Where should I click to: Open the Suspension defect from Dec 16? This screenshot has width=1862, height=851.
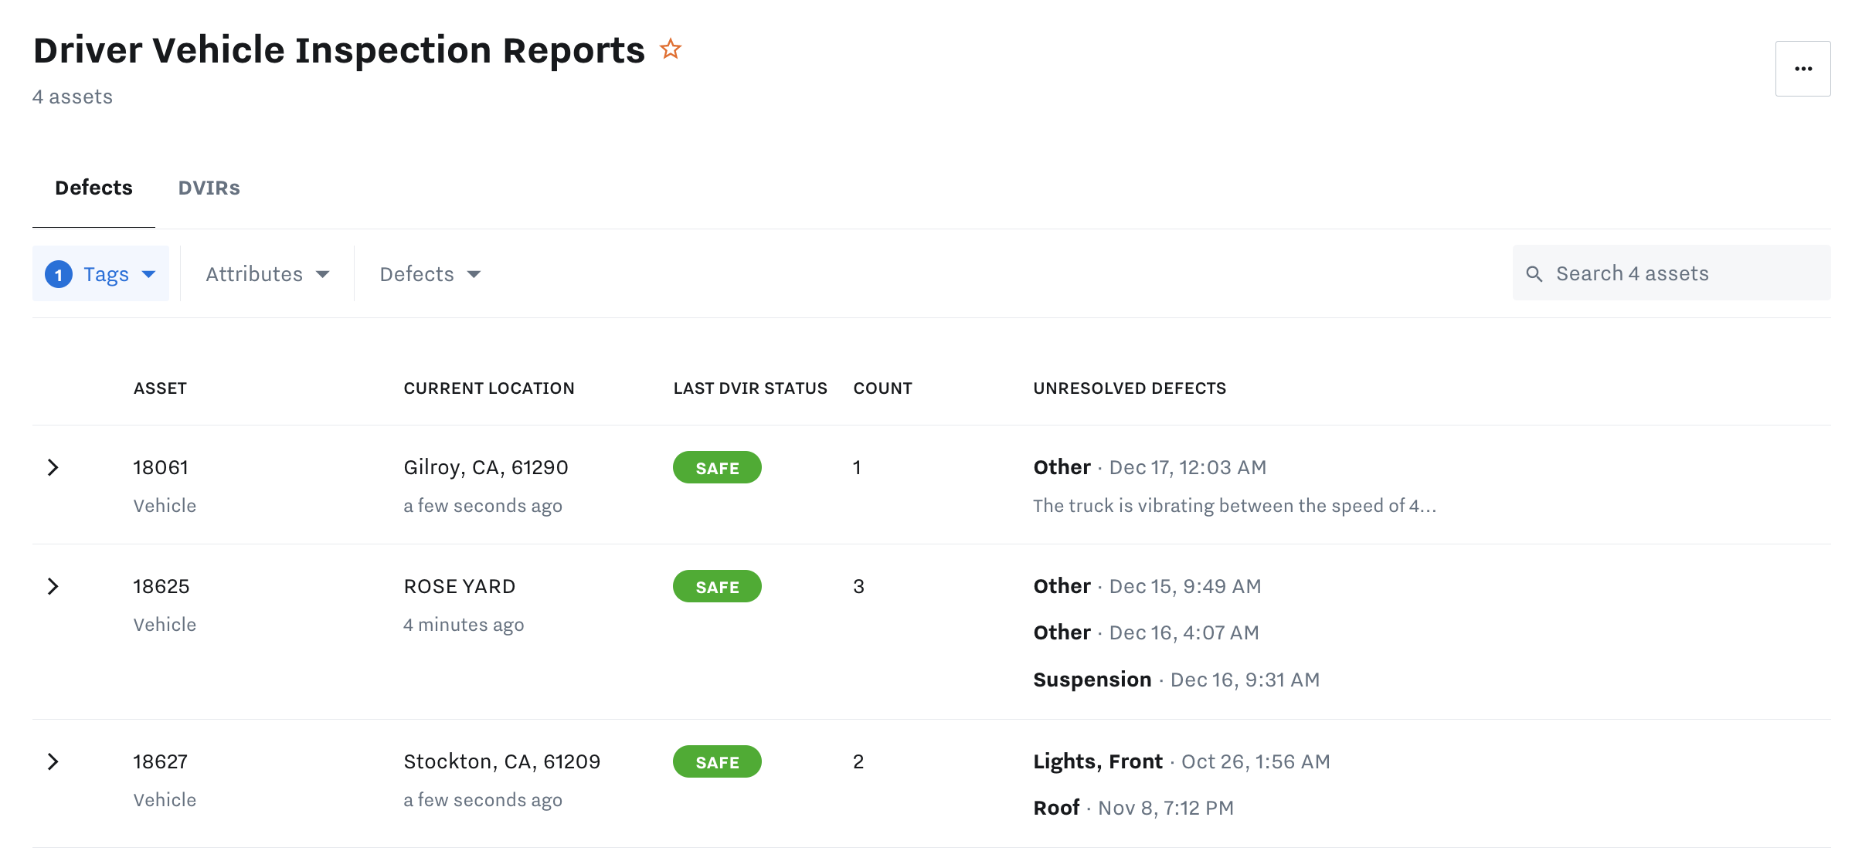[1092, 680]
